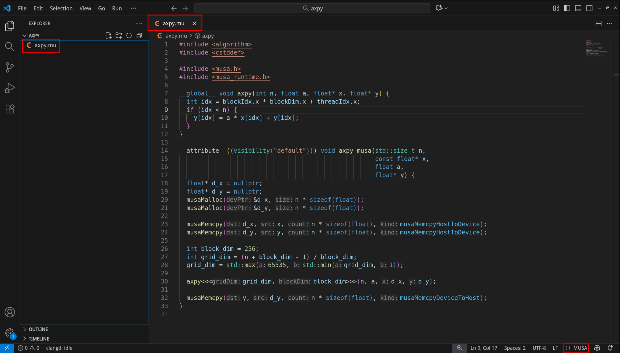Open the Accounts menu icon

pos(10,312)
